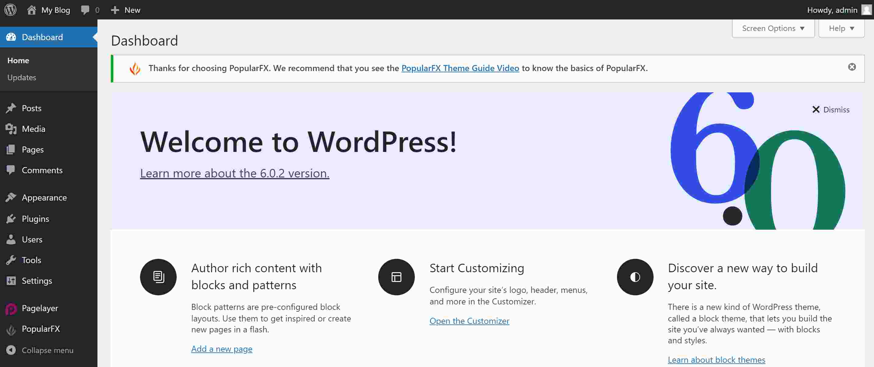The height and width of the screenshot is (367, 874).
Task: Click the WordPress logo in admin bar
Action: 10,9
